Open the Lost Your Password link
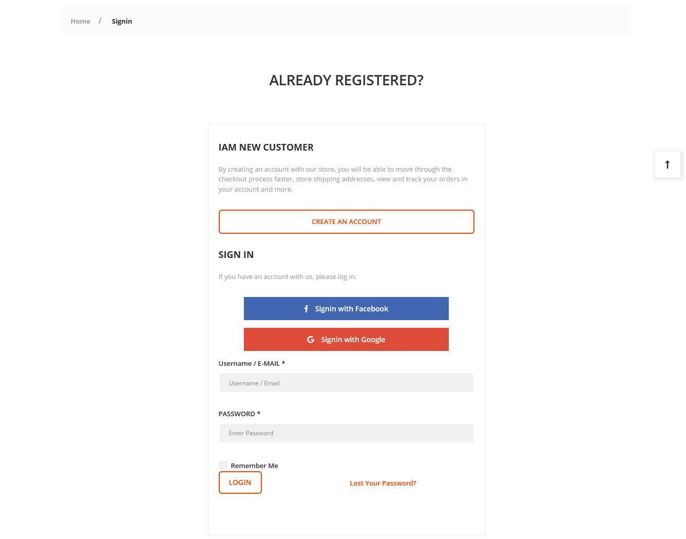Image resolution: width=686 pixels, height=539 pixels. tap(383, 484)
